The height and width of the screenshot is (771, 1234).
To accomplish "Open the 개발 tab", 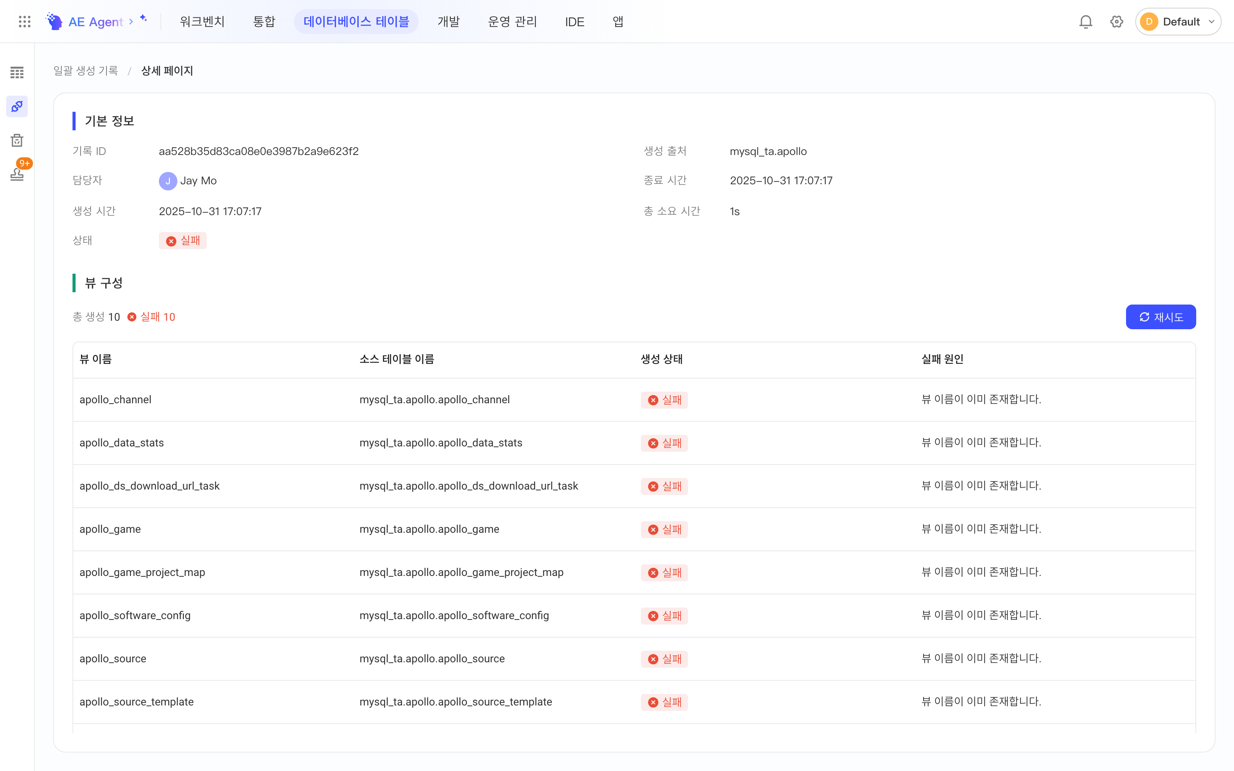I will (x=449, y=22).
